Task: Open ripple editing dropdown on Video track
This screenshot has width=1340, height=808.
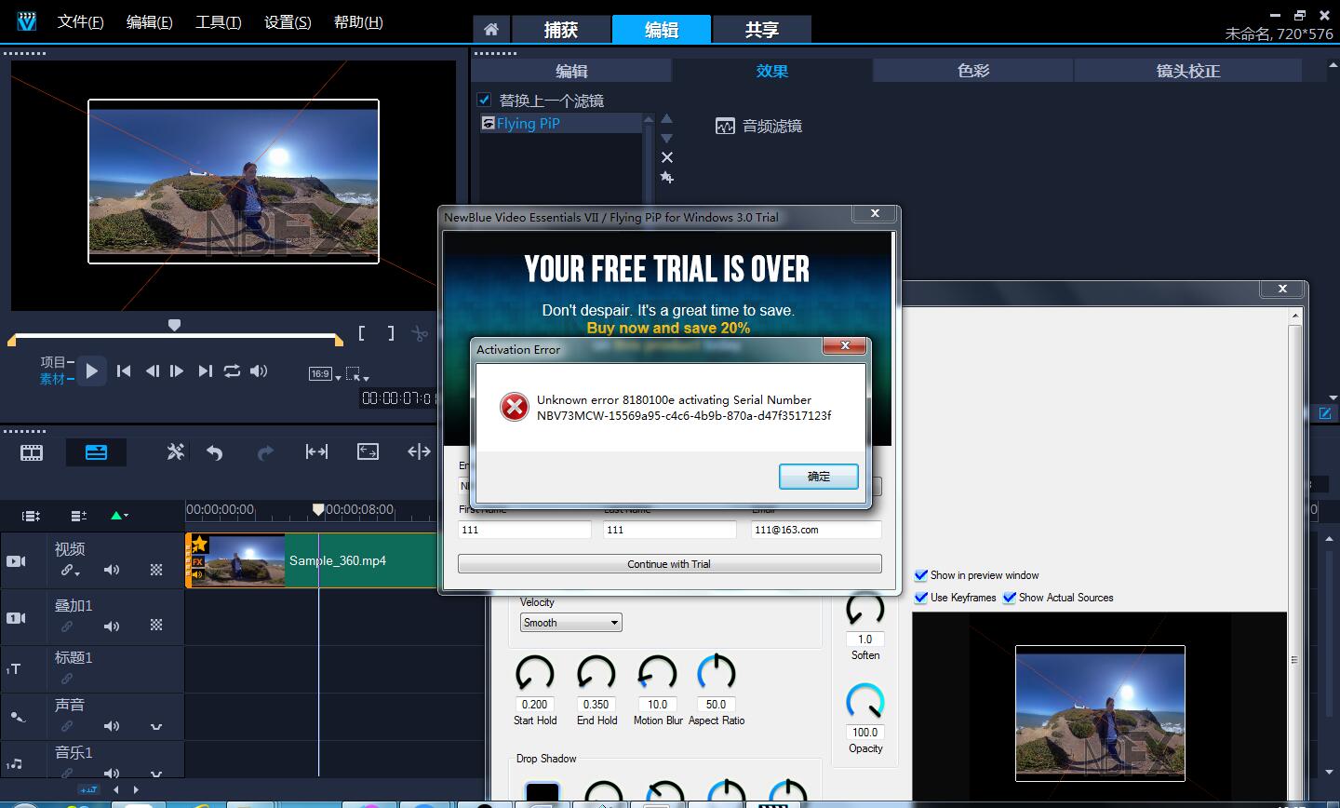Action: tap(71, 571)
